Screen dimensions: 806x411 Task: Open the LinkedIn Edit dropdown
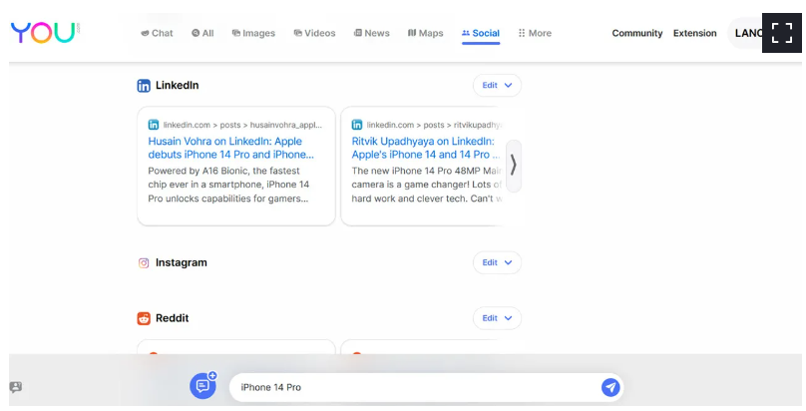coord(497,85)
